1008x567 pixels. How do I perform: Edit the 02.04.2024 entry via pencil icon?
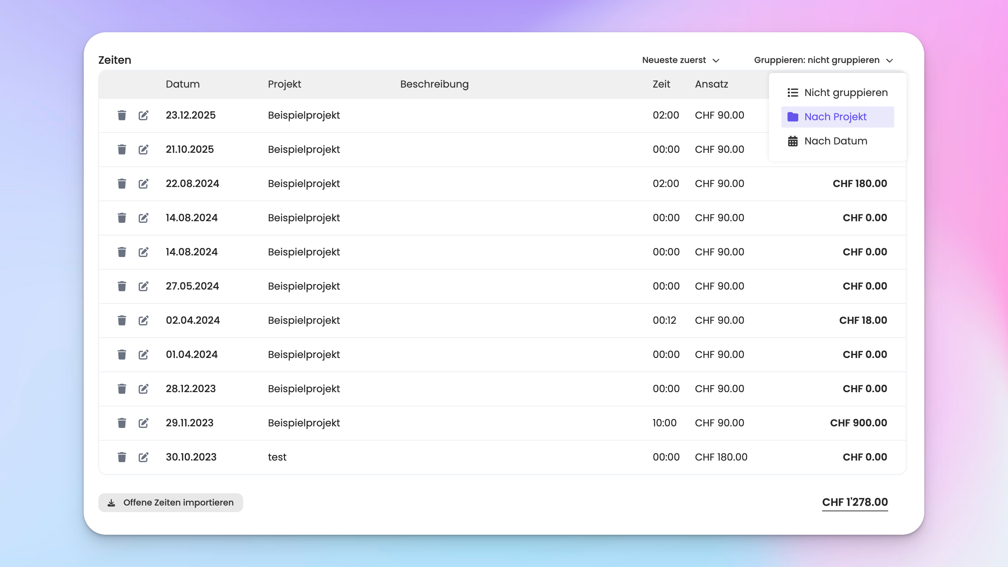tap(143, 320)
